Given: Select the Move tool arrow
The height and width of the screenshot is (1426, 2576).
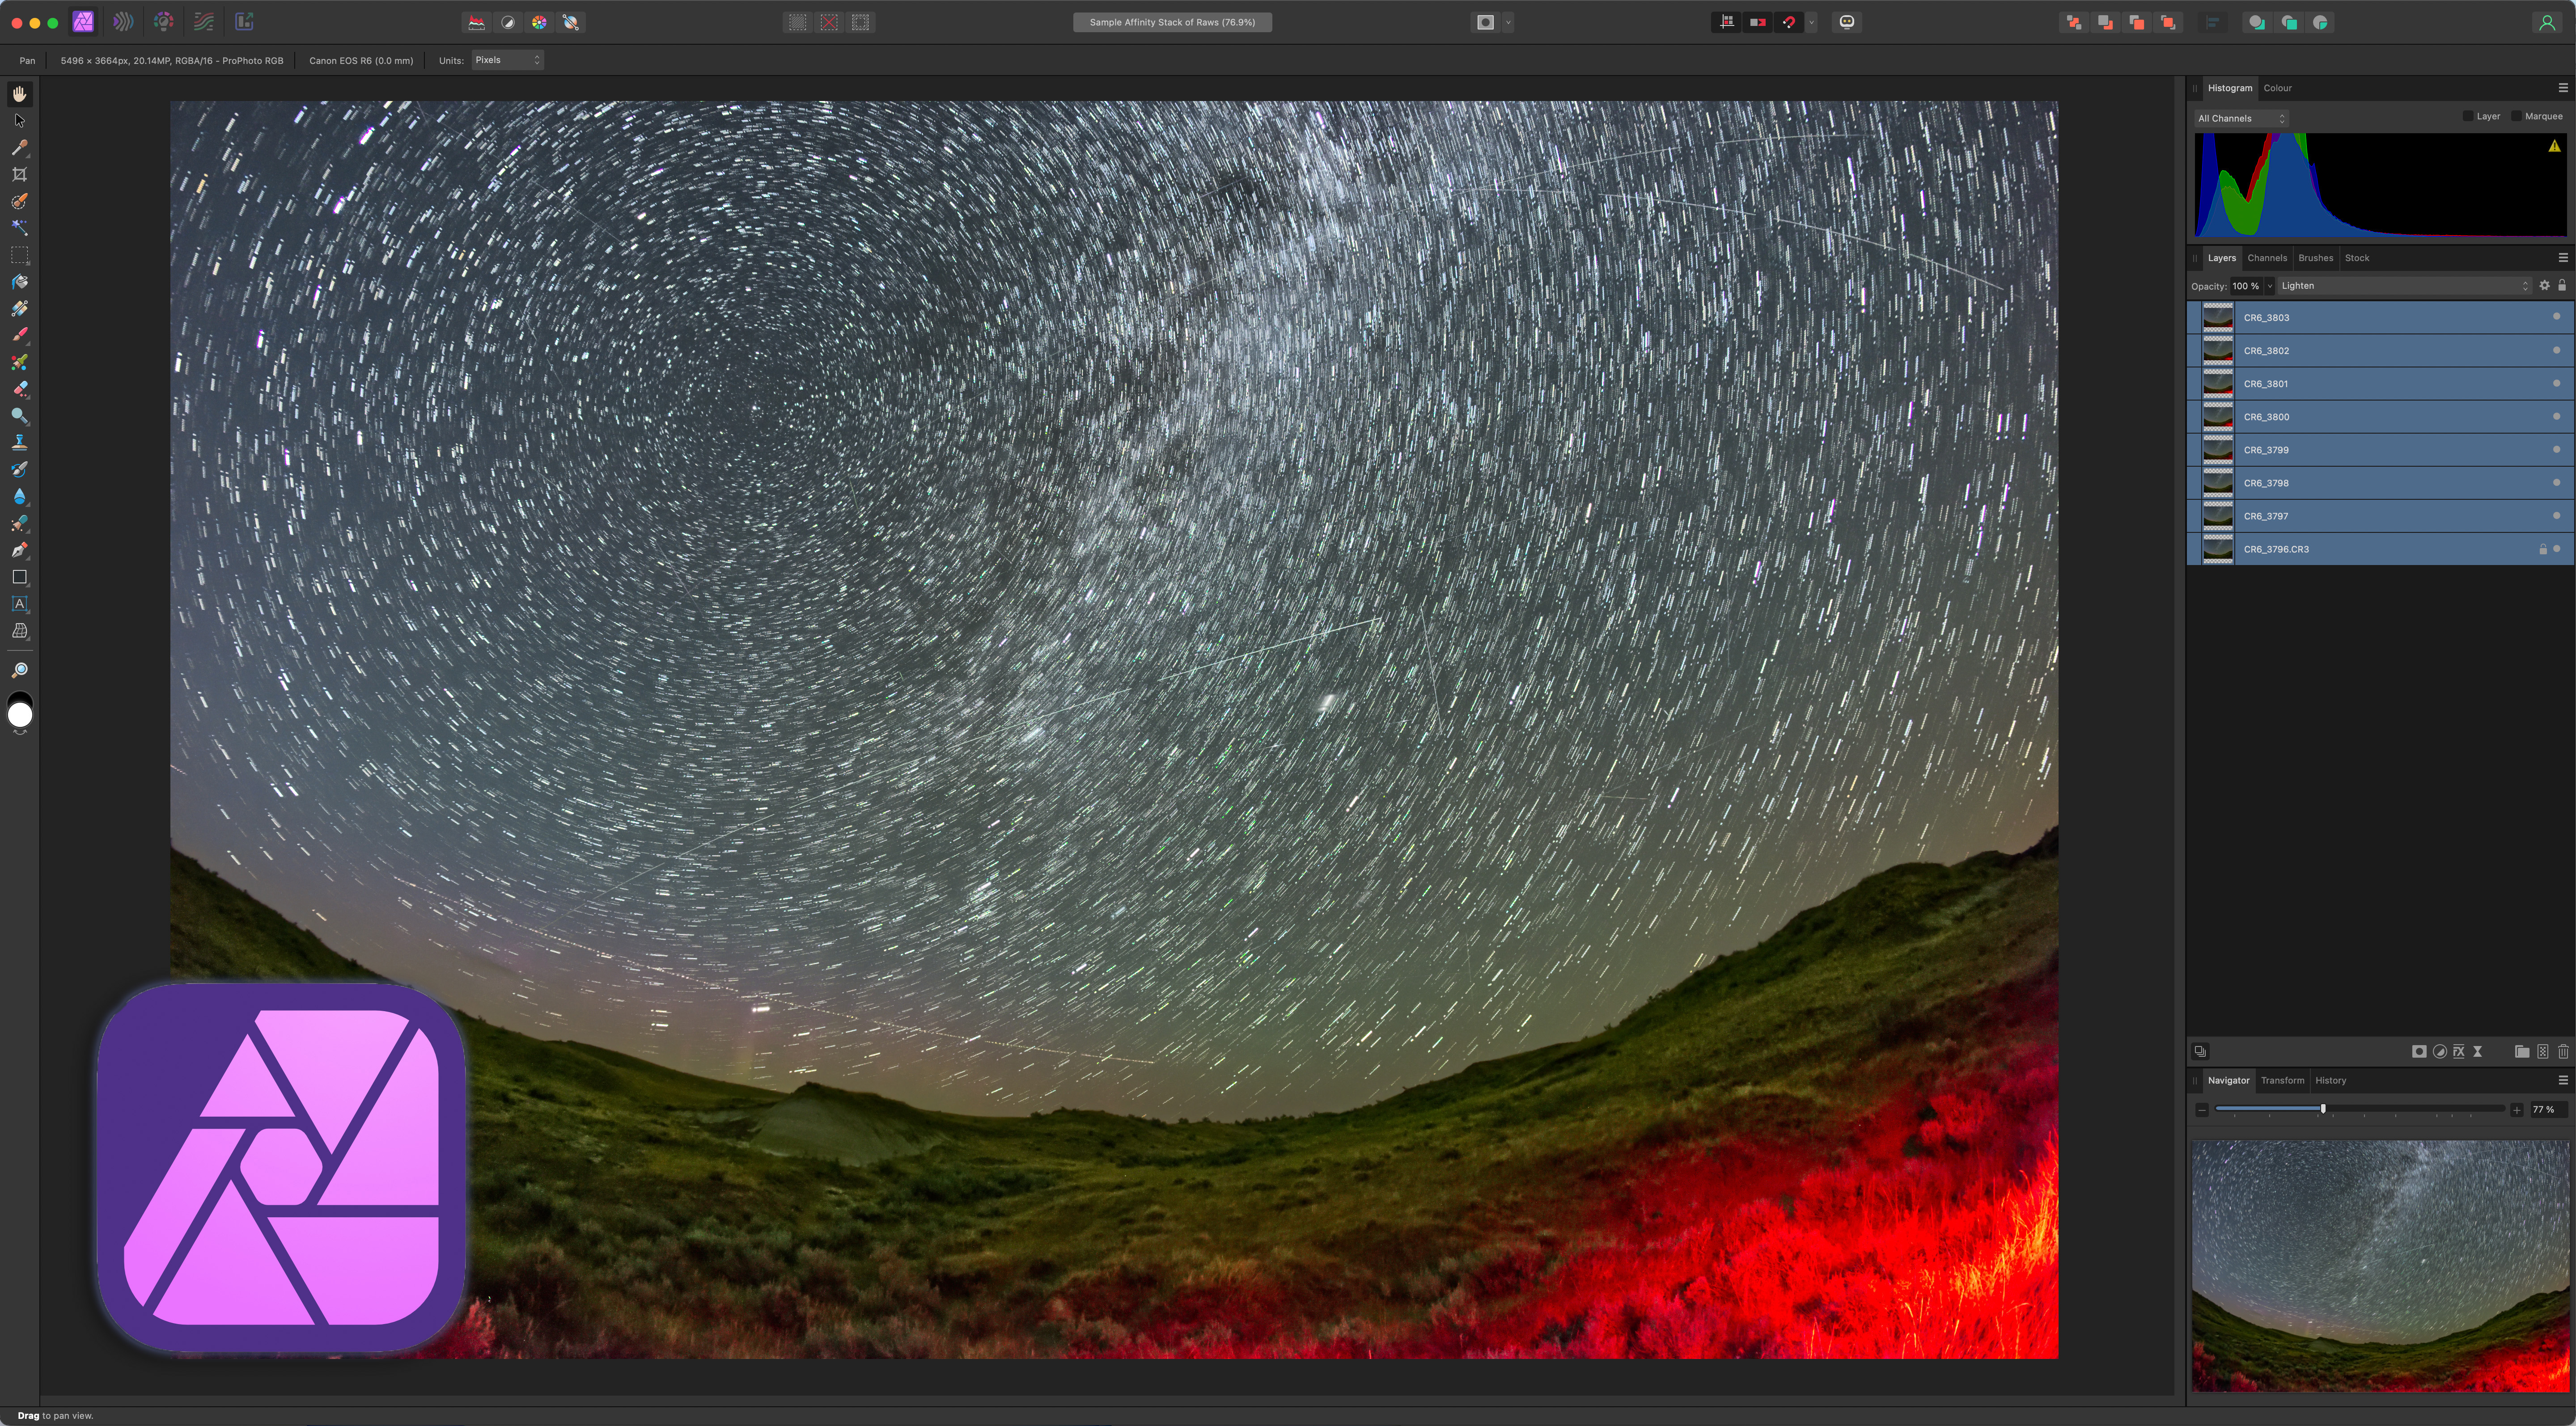Looking at the screenshot, I should (19, 121).
